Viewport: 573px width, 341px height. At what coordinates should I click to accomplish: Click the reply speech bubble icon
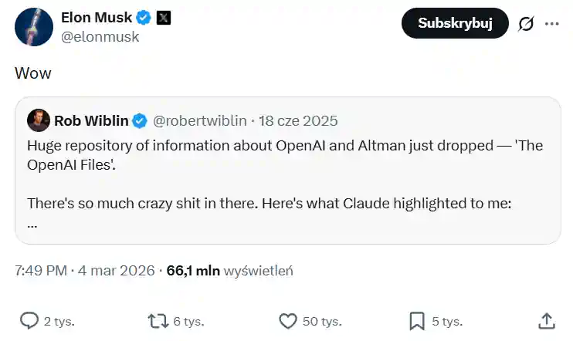(x=29, y=321)
